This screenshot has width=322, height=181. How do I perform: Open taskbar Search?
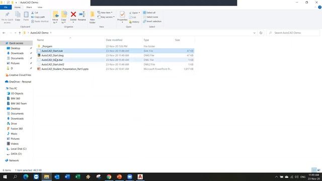(x=15, y=177)
